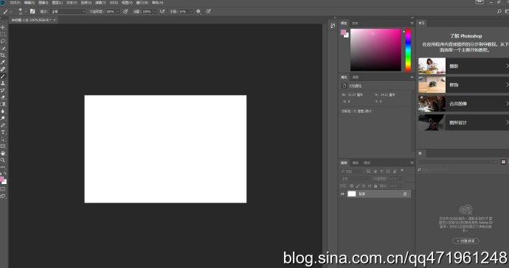This screenshot has width=509, height=268.
Task: Open the search icon at top right
Action: [499, 11]
